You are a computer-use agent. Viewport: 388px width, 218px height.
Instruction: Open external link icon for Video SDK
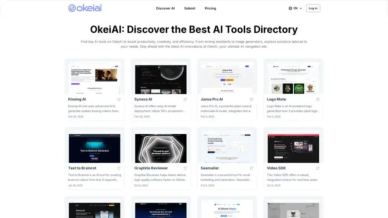tap(318, 168)
